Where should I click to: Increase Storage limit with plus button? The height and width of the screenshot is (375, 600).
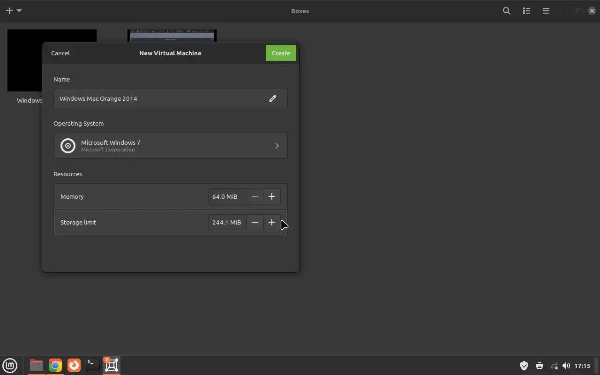272,222
